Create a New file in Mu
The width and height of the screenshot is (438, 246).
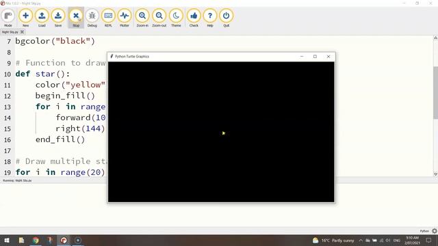[x=25, y=18]
